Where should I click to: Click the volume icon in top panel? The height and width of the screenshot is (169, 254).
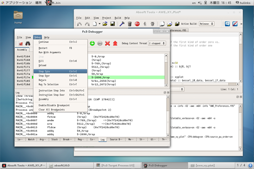[x=200, y=3]
